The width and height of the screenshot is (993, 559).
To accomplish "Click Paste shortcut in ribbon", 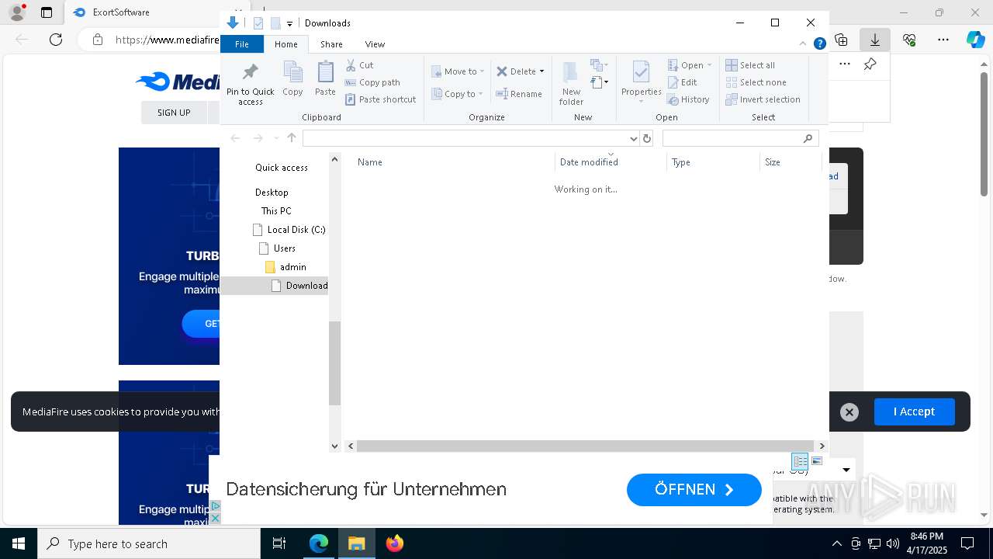I will point(380,99).
